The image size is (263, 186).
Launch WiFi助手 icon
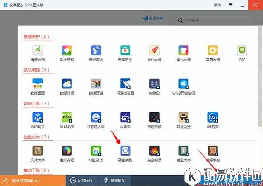pos(38,117)
